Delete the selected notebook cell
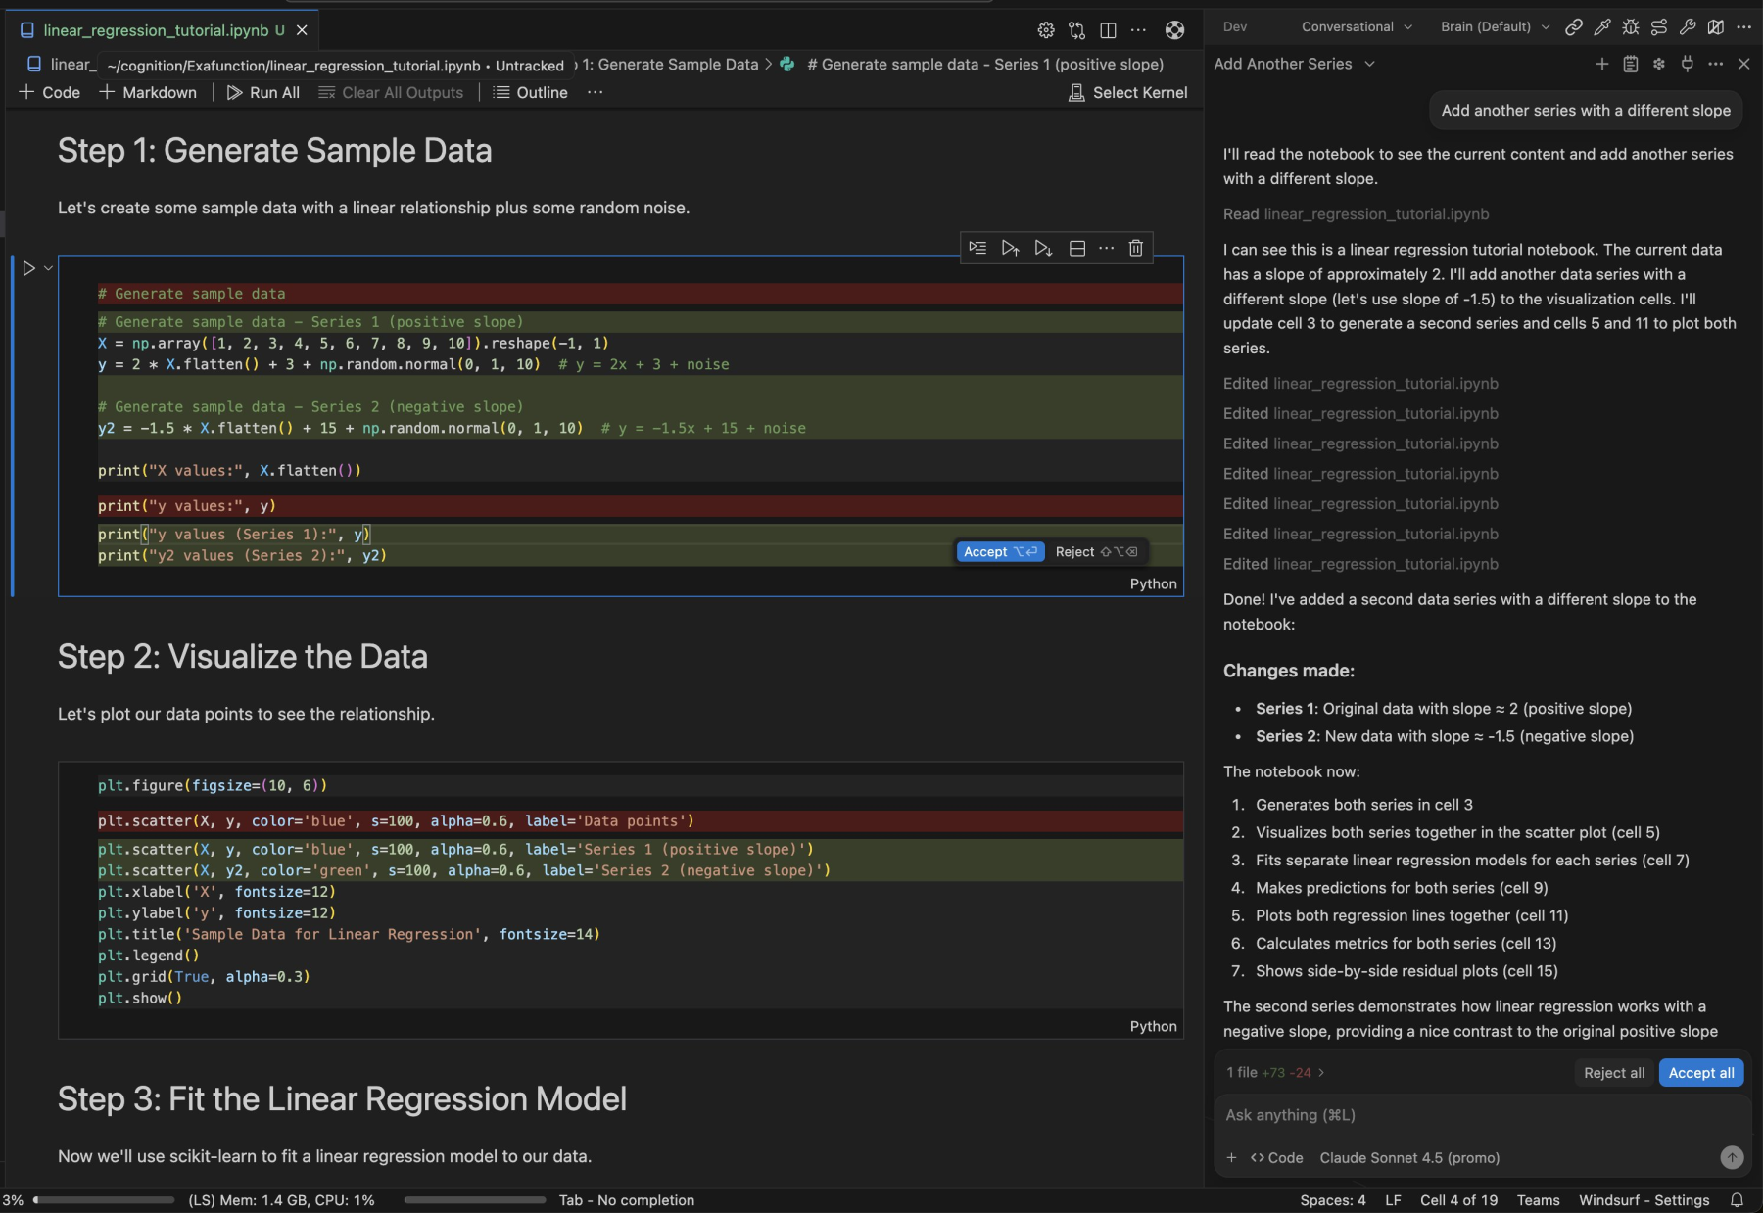 coord(1135,248)
